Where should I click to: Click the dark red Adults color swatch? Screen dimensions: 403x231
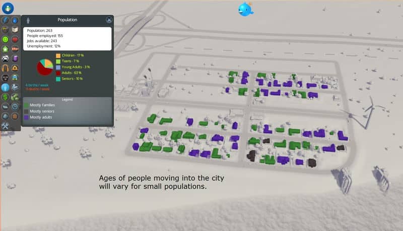point(58,73)
